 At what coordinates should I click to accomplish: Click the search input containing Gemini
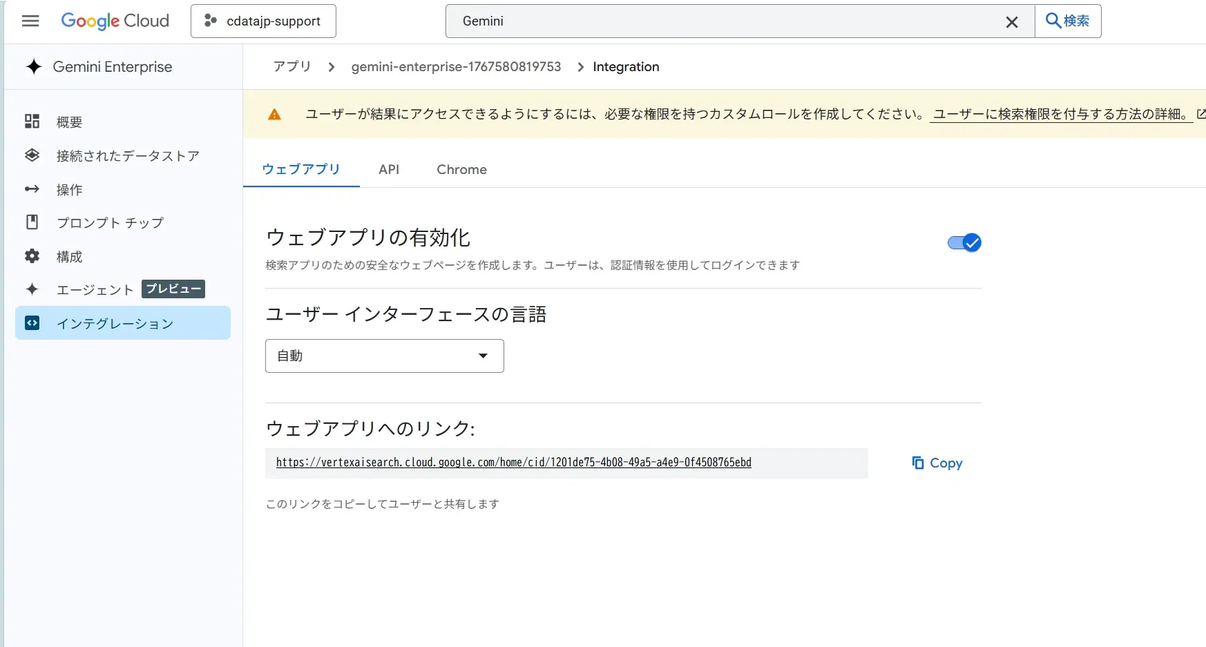[x=725, y=21]
